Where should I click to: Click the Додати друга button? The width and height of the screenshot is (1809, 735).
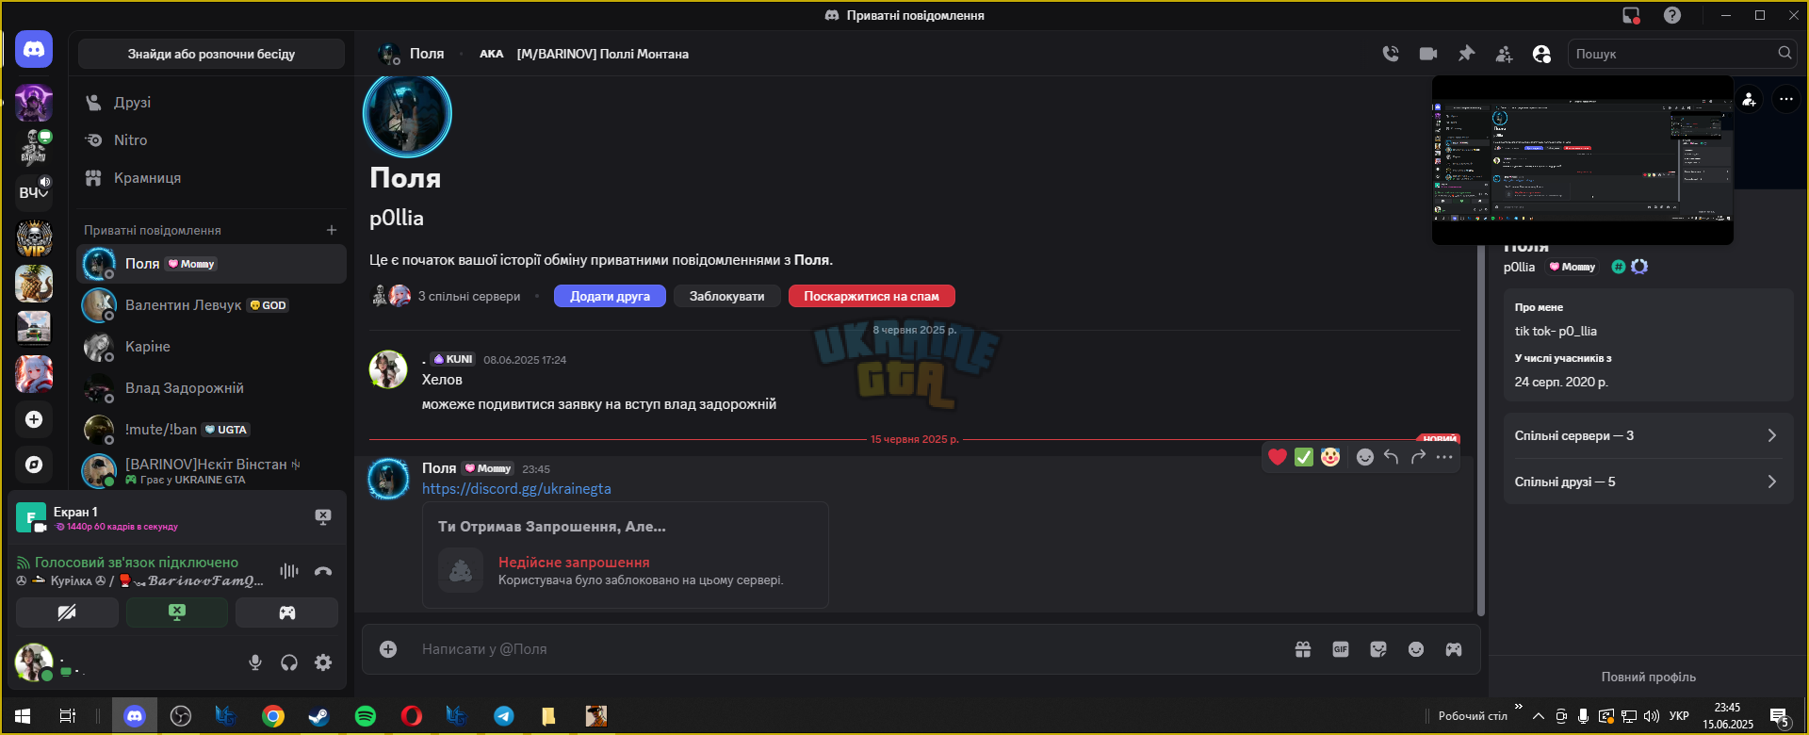coord(610,296)
